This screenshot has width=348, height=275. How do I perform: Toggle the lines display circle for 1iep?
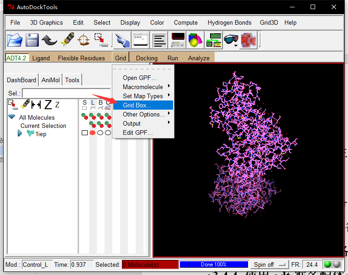coord(93,133)
